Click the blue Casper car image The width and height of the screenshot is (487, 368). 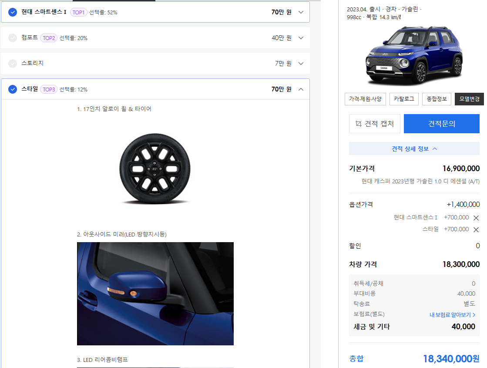click(414, 55)
